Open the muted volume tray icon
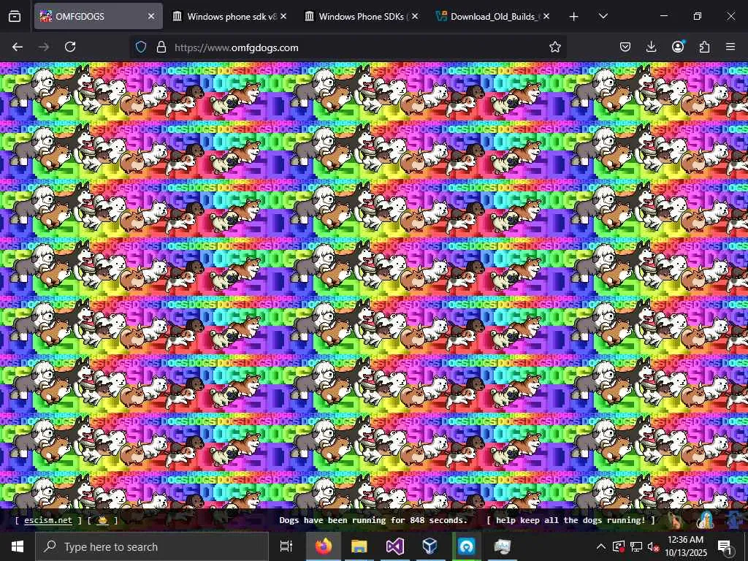Viewport: 748px width, 561px height. pyautogui.click(x=653, y=546)
